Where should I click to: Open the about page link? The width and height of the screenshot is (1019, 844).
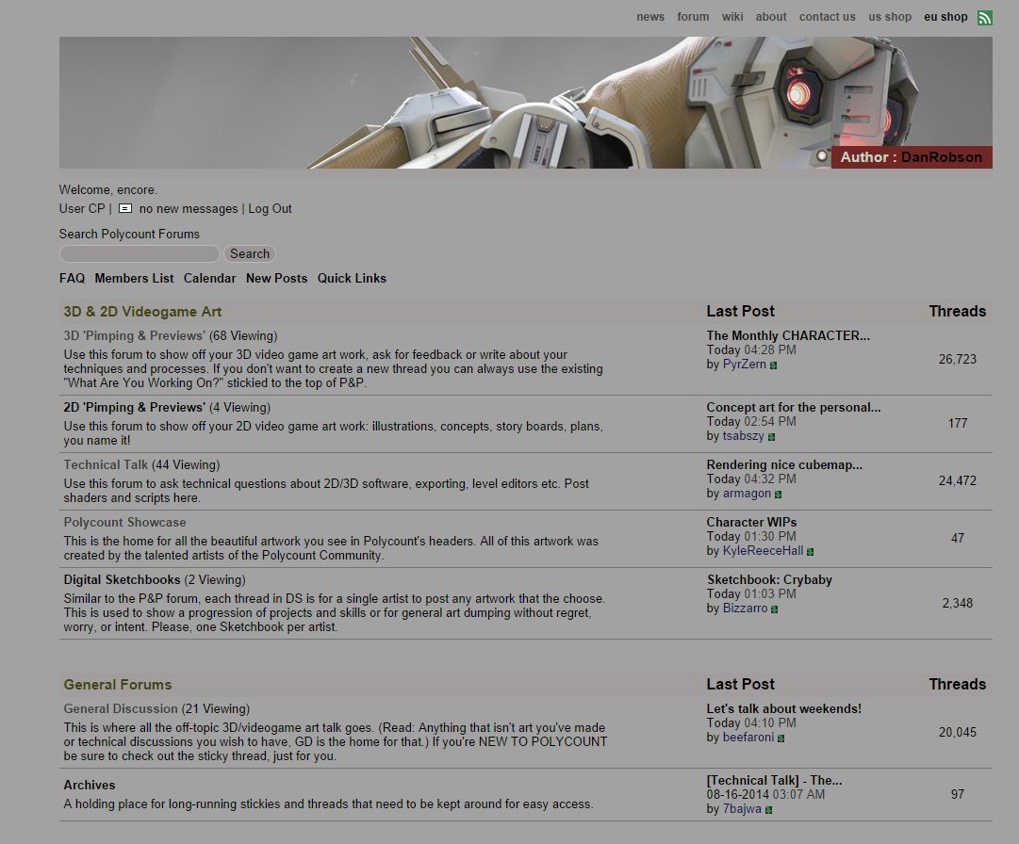[x=771, y=17]
